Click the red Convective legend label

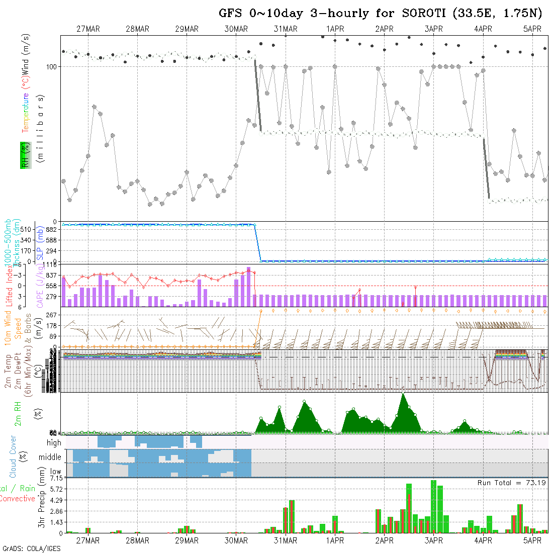18,499
